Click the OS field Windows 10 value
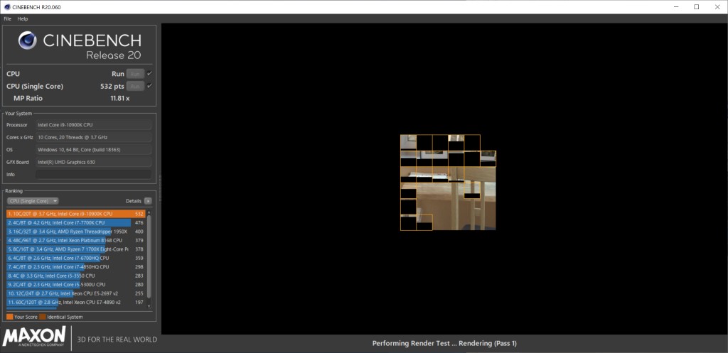728x353 pixels. click(x=93, y=150)
